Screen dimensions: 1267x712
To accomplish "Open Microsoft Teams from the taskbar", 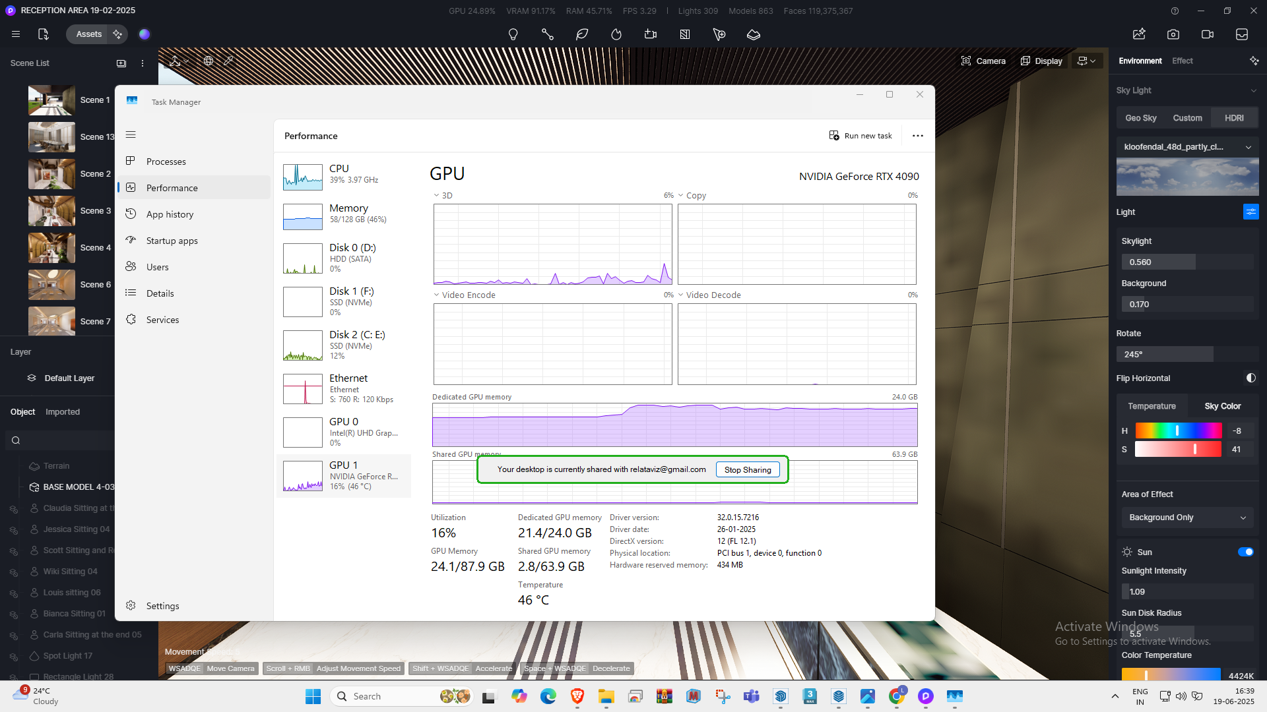I will pyautogui.click(x=751, y=696).
